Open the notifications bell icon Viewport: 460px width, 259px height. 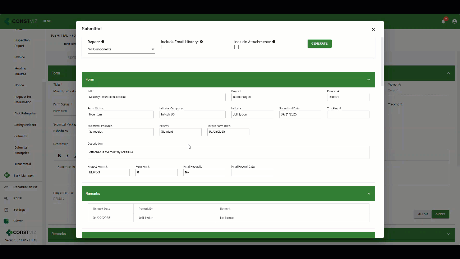443,21
